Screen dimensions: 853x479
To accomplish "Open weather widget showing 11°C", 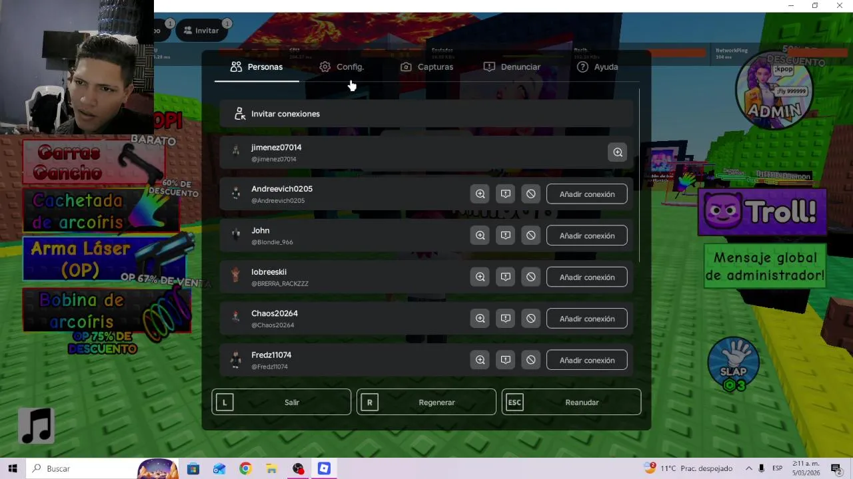I will coord(688,468).
